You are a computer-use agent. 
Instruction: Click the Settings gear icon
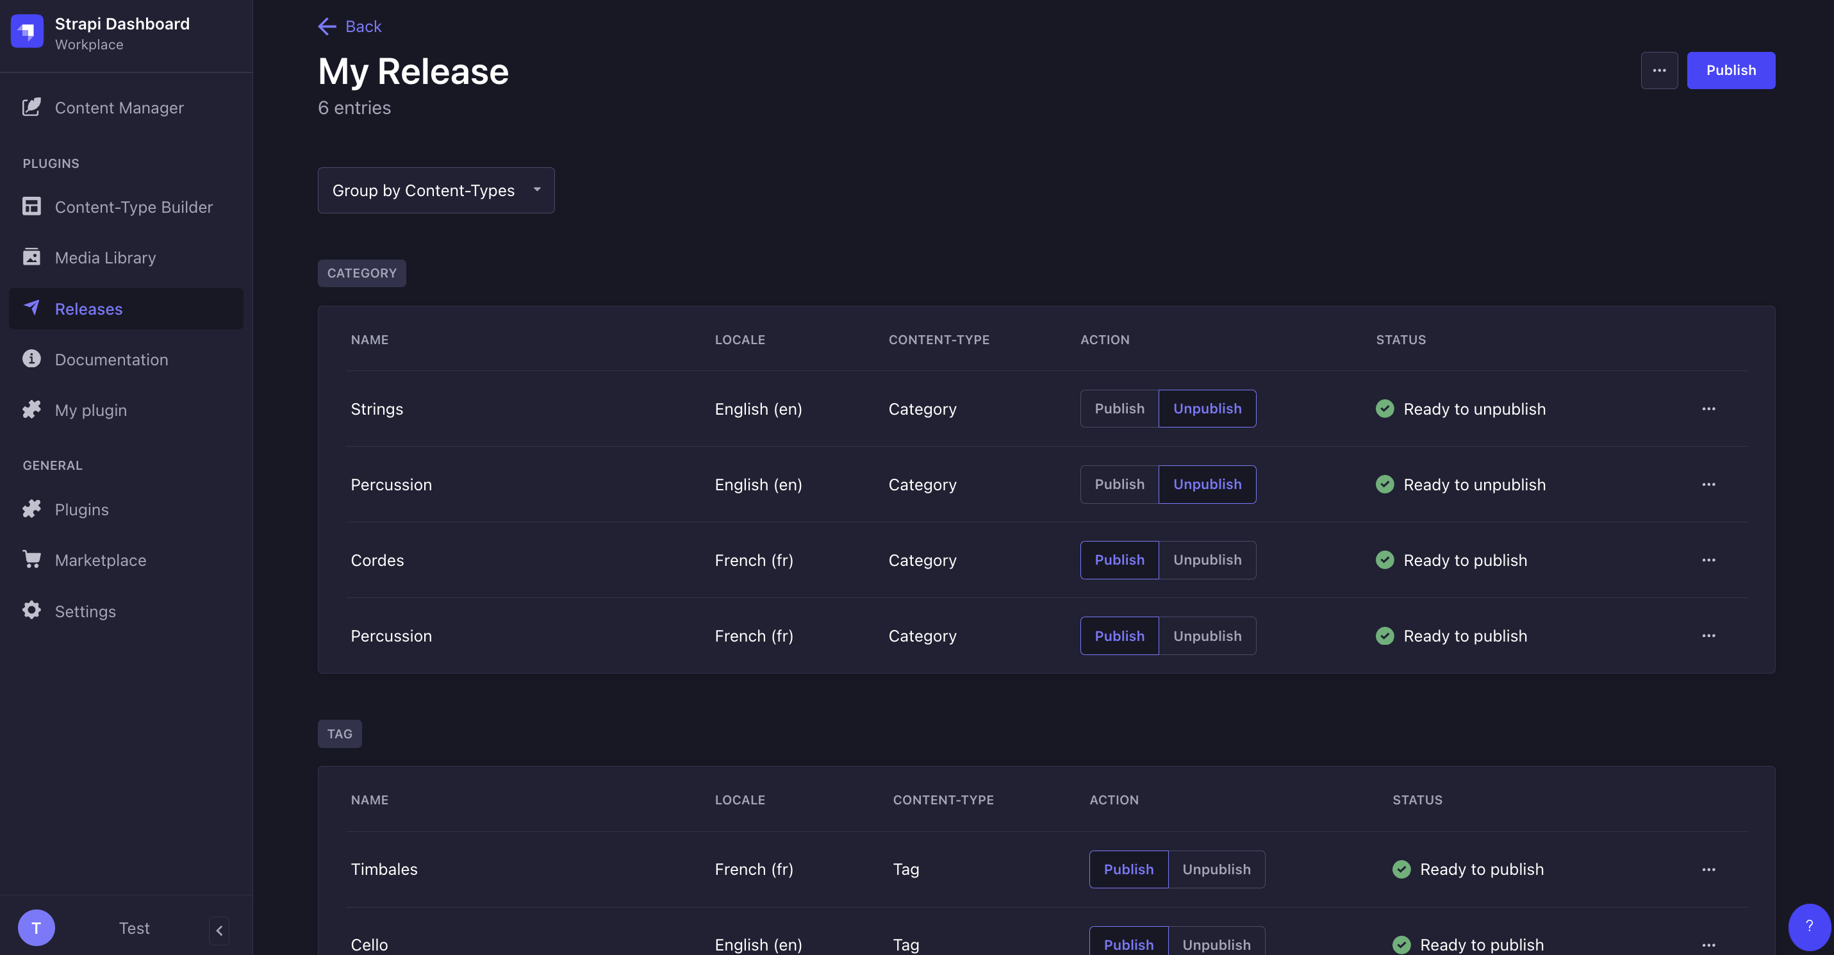[31, 610]
